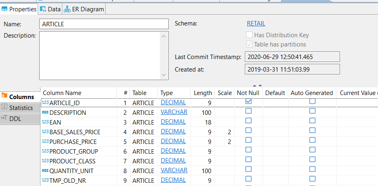Open the Statistics side tab
The height and width of the screenshot is (186, 378).
pos(20,108)
